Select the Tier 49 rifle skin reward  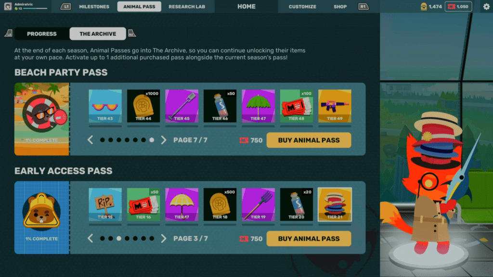335,106
